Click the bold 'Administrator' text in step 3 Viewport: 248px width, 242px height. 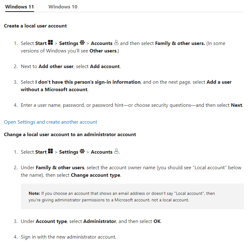(100, 221)
